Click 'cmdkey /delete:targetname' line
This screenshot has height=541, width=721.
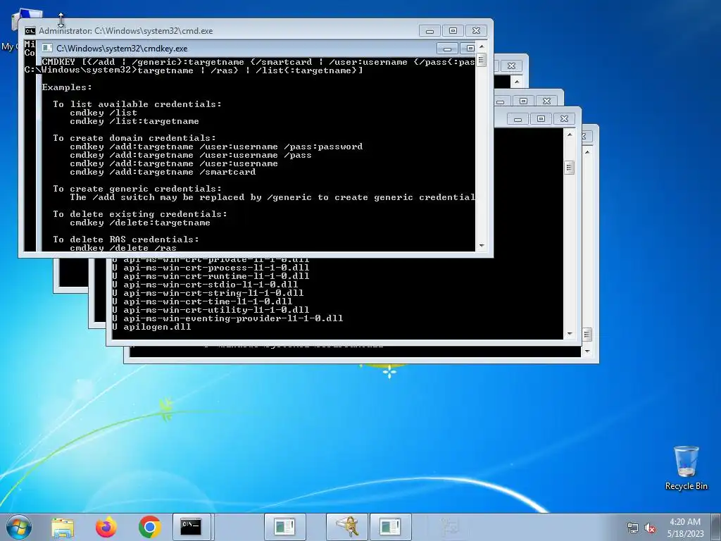(x=140, y=223)
